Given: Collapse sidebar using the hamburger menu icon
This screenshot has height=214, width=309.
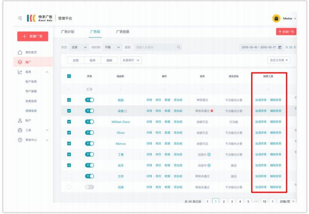Looking at the screenshot, I should click(x=20, y=18).
